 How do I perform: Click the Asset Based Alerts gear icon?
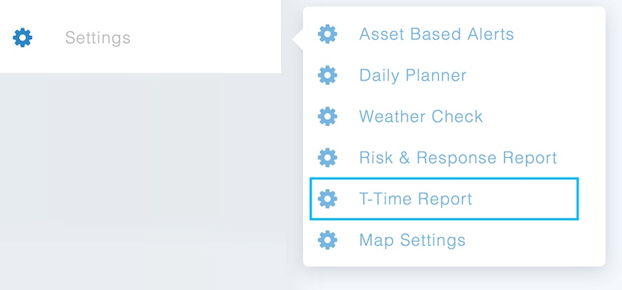[x=327, y=34]
